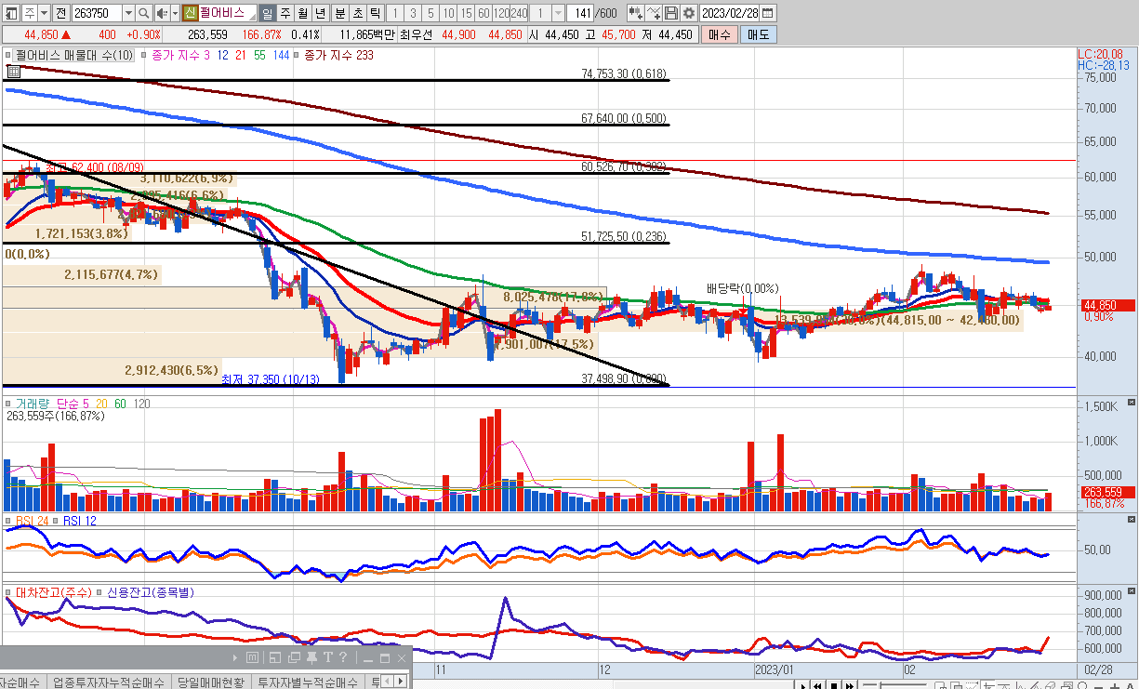
Task: Select the 업종투자자누적순매수 bottom tab
Action: click(x=107, y=682)
